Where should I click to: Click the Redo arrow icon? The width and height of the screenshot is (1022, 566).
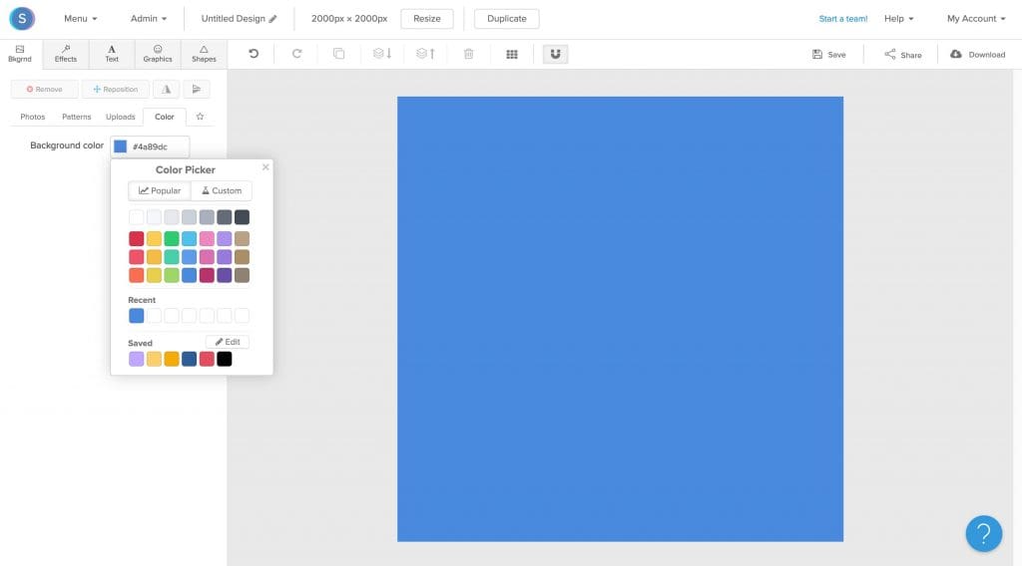[x=296, y=54]
